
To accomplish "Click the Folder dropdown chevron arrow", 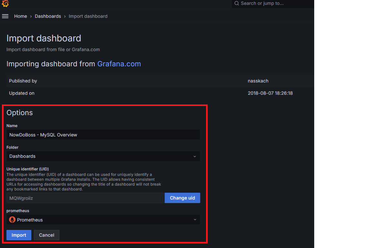I will click(195, 156).
